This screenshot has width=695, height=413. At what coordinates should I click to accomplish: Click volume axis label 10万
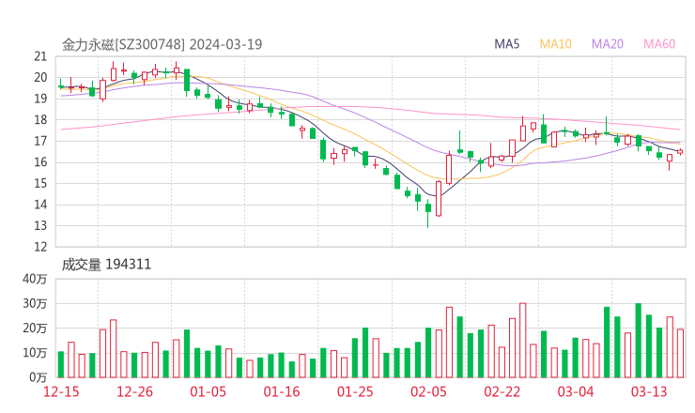click(35, 353)
